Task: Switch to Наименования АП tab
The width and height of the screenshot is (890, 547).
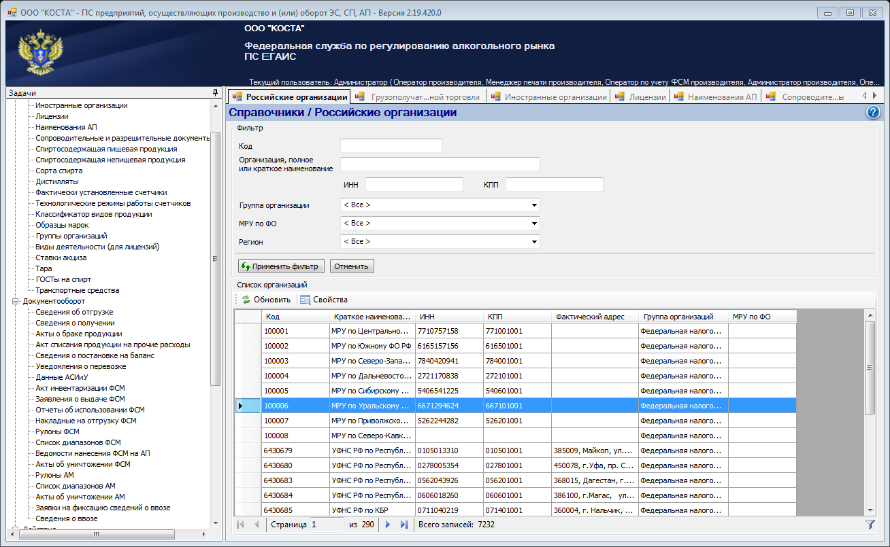Action: 715,97
